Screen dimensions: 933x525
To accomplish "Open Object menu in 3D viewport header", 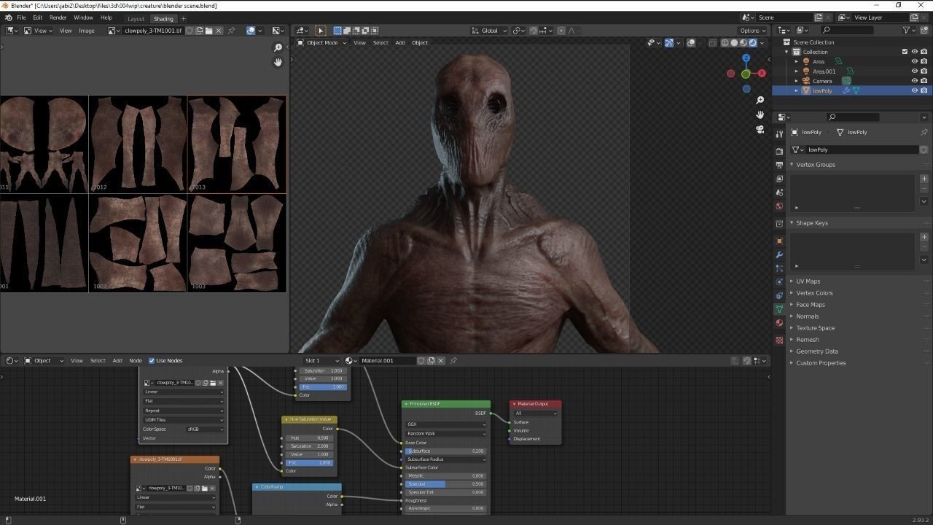I will tap(420, 42).
